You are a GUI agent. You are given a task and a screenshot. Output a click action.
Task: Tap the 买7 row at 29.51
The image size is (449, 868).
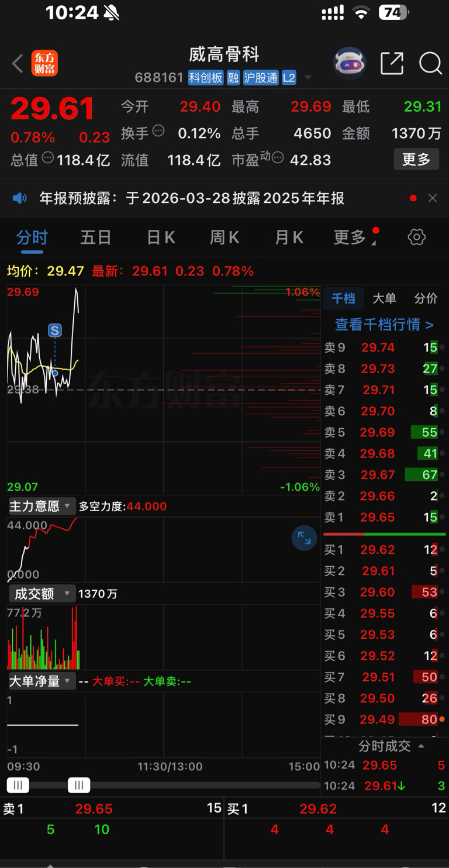click(384, 677)
